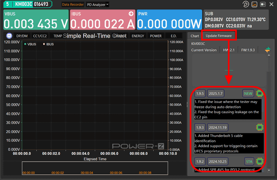Click the chip icon for firmware 1.9.2

tap(260, 161)
